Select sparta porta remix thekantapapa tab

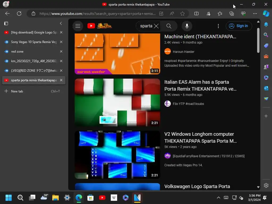point(34,80)
